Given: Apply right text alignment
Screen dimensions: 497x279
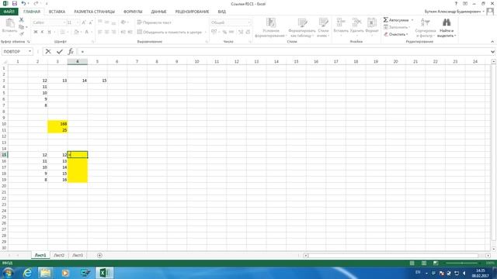Looking at the screenshot, I should pyautogui.click(x=114, y=32).
